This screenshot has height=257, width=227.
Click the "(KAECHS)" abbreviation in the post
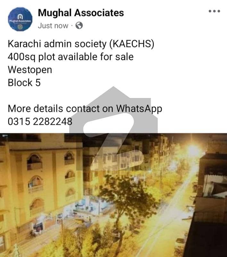coord(132,44)
